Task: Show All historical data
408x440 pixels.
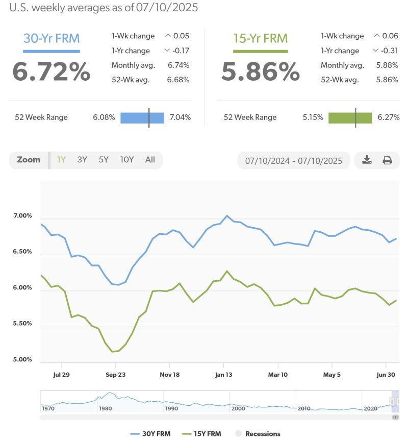Action: click(150, 160)
